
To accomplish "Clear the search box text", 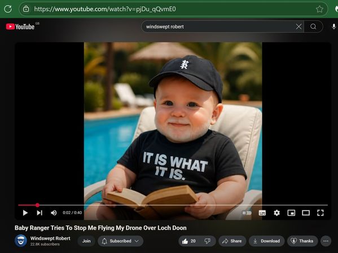I will (299, 26).
